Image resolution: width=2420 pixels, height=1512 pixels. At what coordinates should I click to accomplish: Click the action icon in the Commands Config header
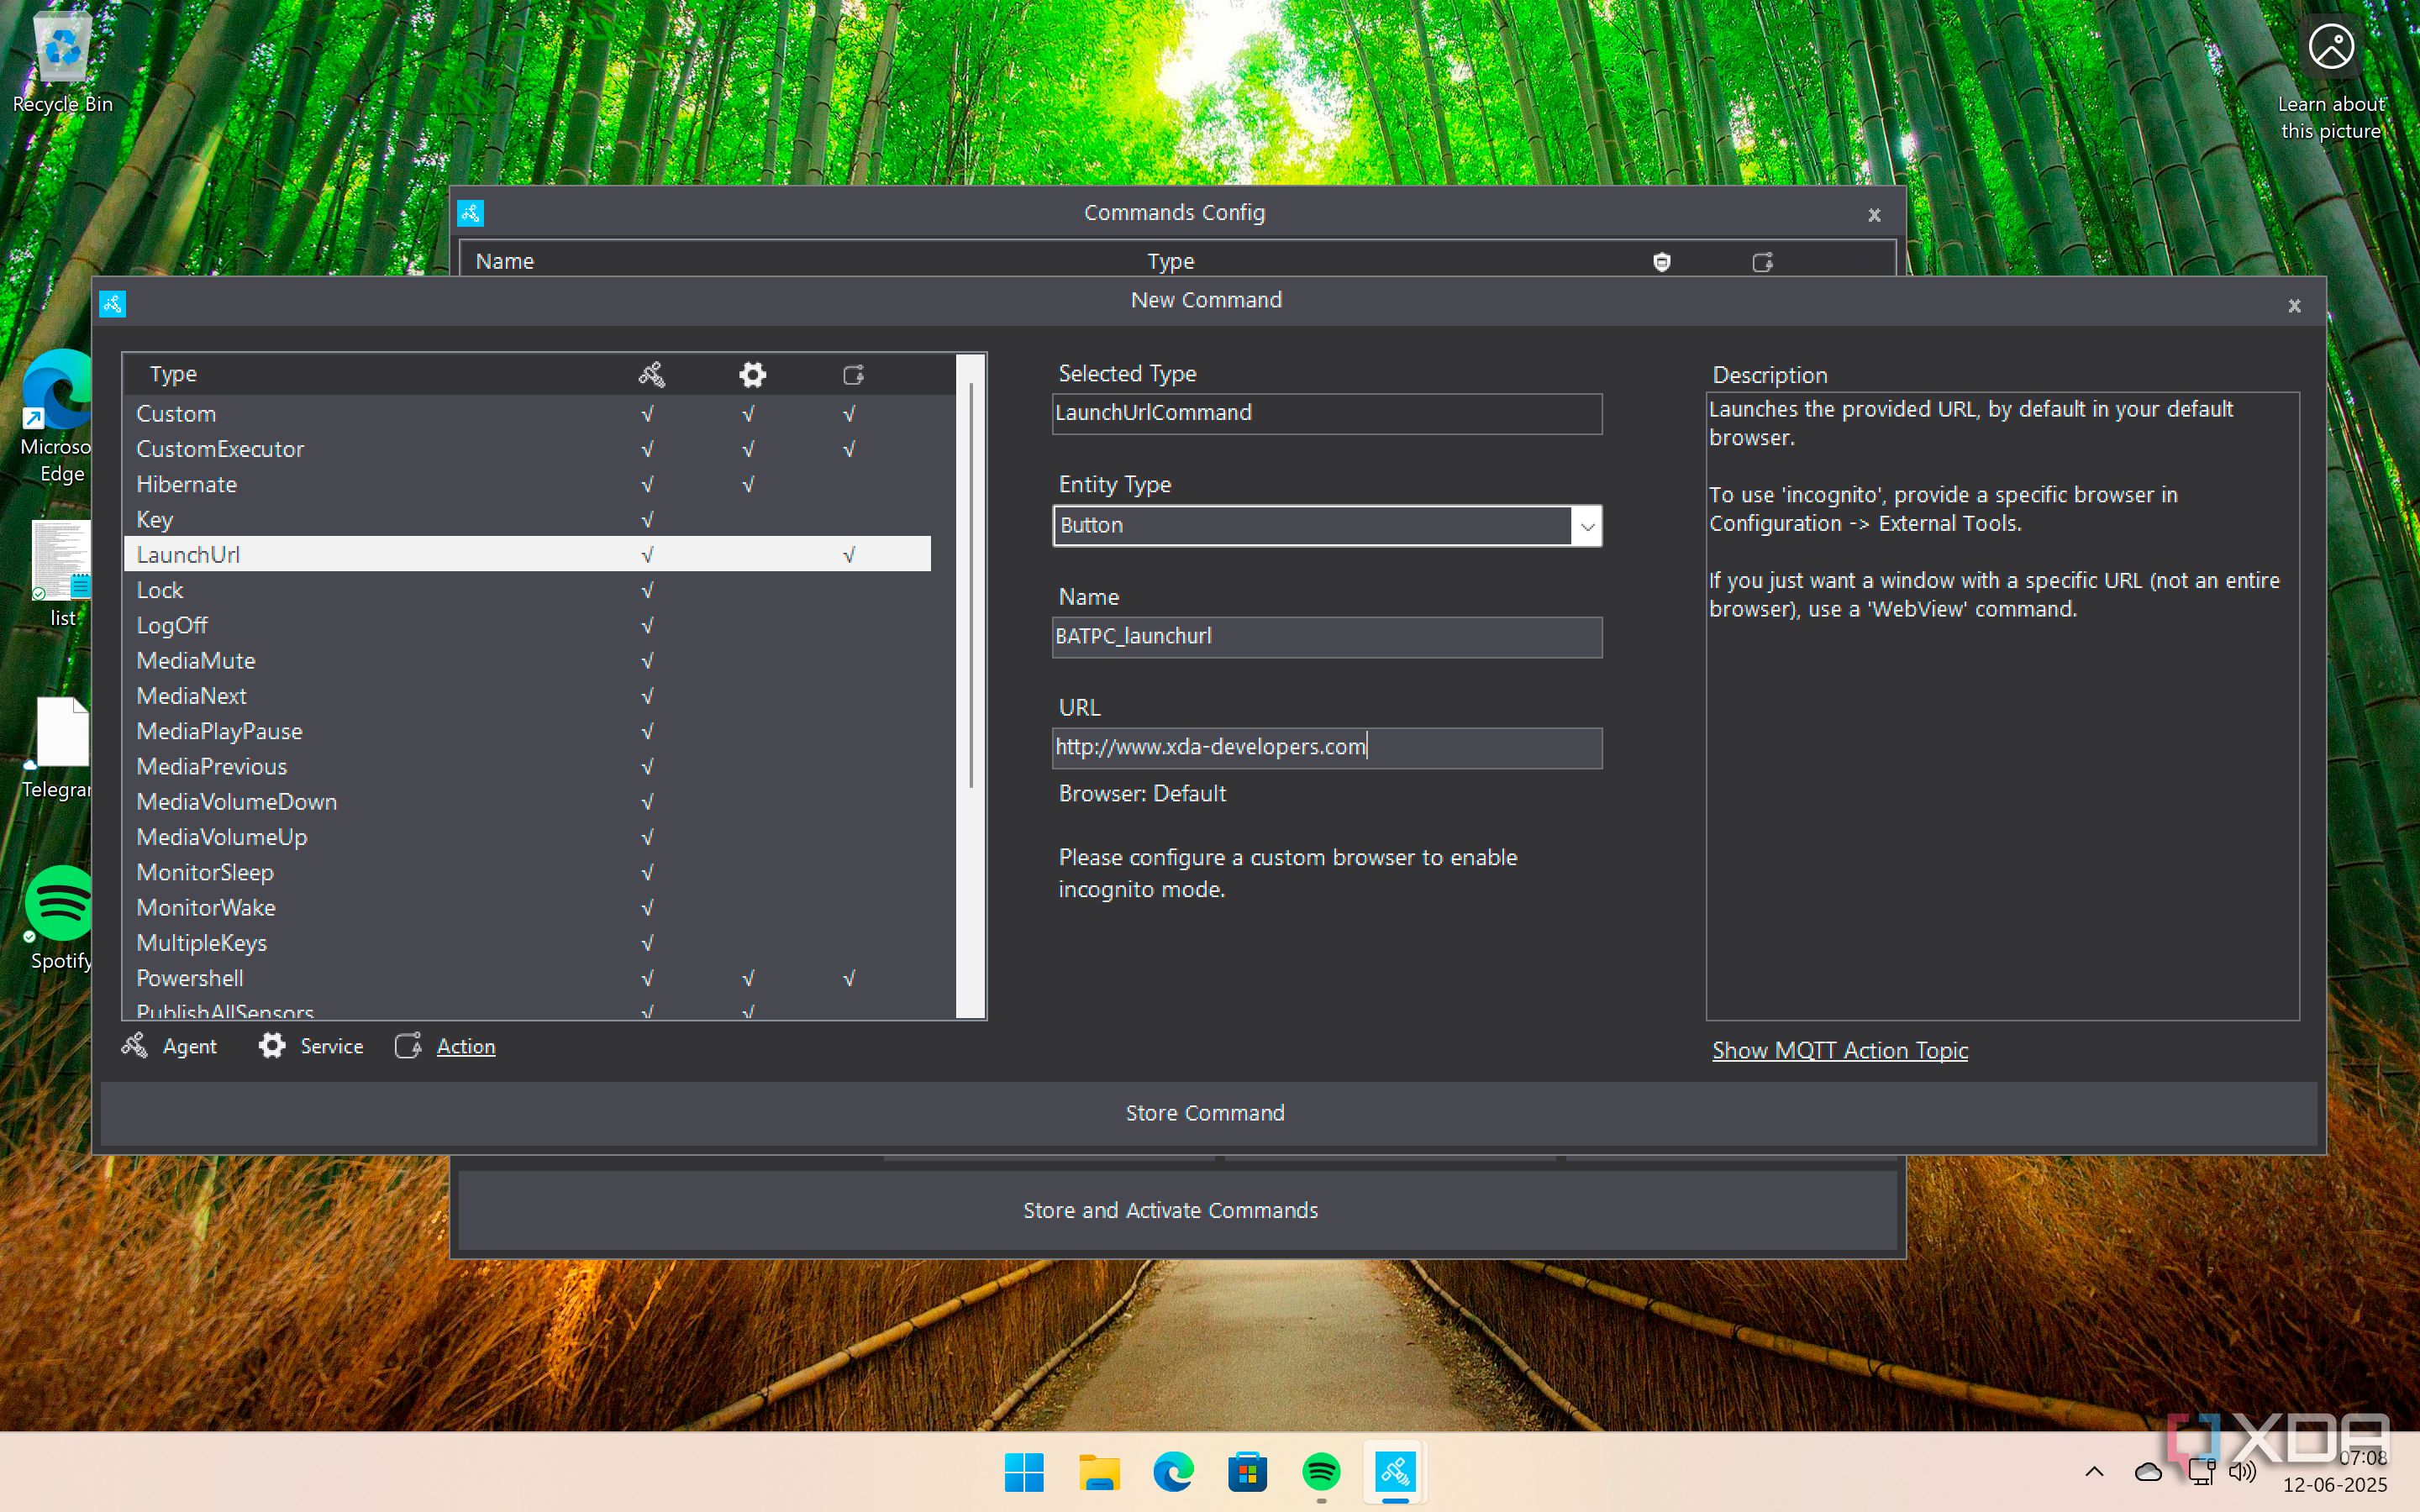pyautogui.click(x=1762, y=262)
